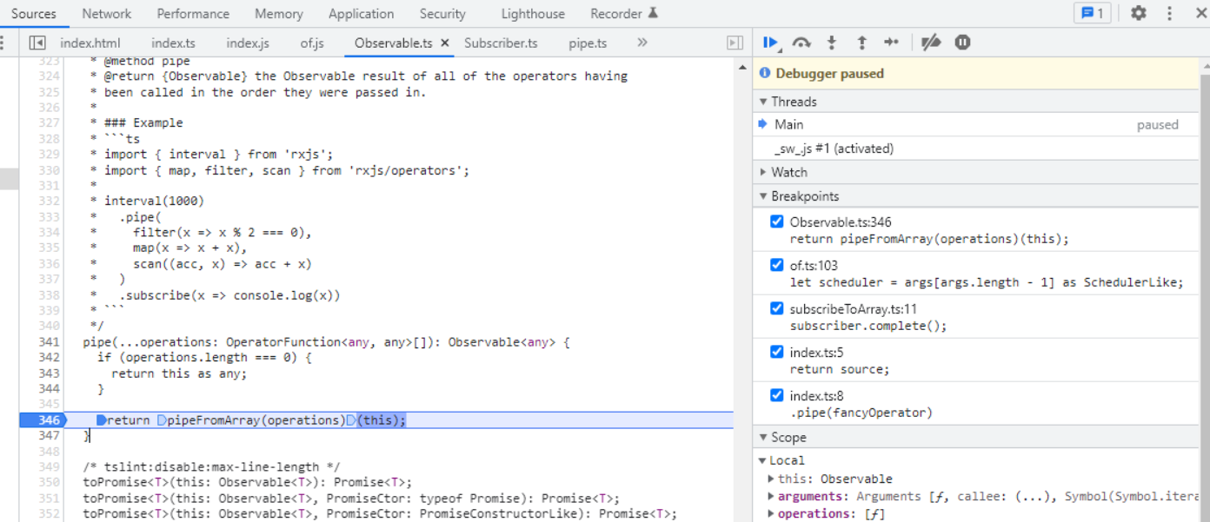Hide the debugger sidebar pane

click(x=735, y=43)
